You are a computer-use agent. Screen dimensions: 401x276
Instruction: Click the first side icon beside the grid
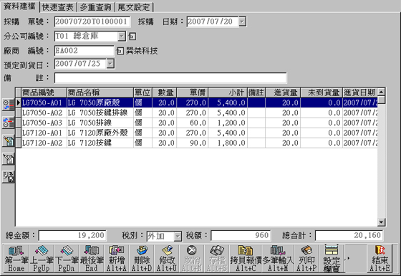(x=8, y=105)
